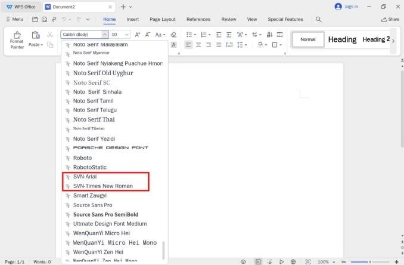Open the Page Layout tab

click(163, 19)
